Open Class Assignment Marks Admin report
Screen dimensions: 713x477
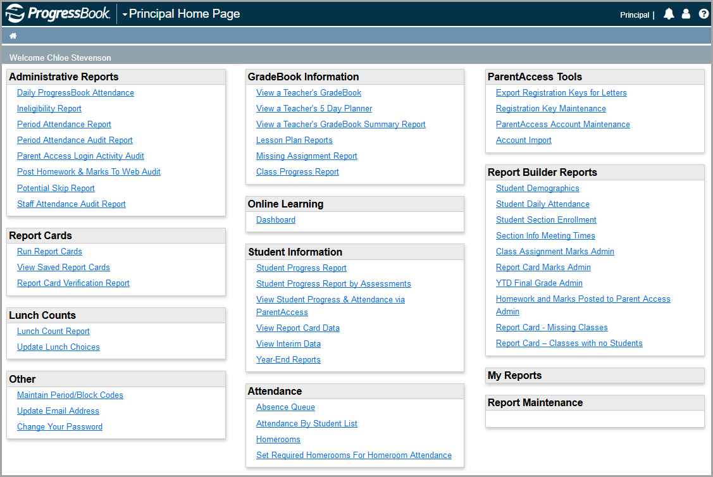[555, 251]
